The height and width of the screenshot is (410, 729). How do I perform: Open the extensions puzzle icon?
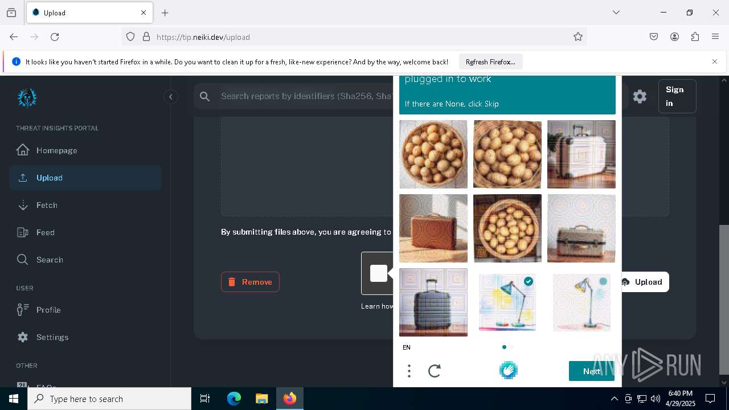point(695,37)
